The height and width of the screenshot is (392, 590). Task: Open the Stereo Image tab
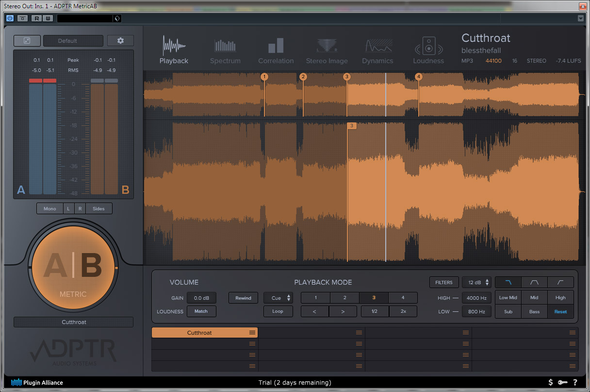click(327, 51)
